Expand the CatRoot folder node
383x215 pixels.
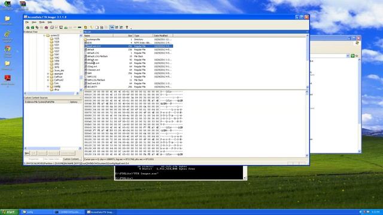(x=48, y=77)
